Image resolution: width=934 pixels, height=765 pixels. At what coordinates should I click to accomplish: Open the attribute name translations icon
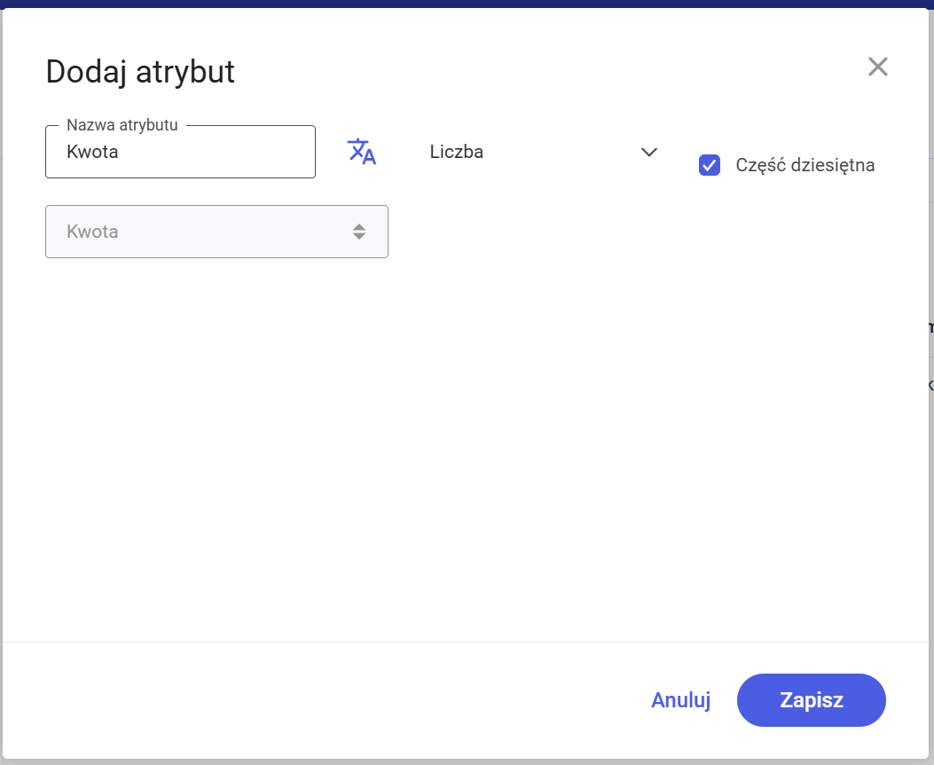click(x=362, y=152)
